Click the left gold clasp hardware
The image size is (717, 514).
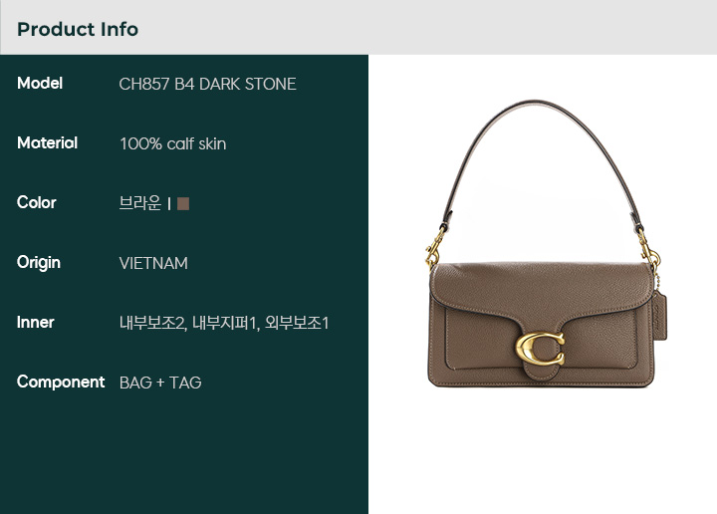pos(435,248)
